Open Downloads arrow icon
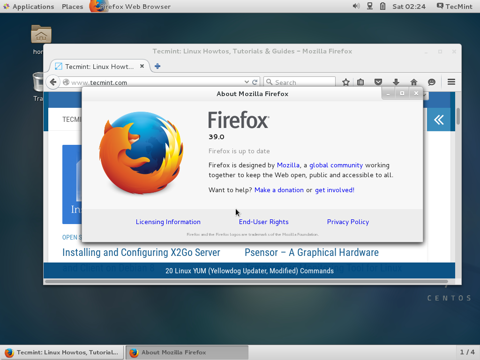480x360 pixels. tap(396, 82)
